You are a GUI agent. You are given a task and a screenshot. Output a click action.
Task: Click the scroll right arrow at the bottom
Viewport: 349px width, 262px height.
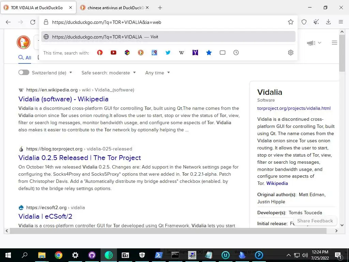click(x=336, y=231)
